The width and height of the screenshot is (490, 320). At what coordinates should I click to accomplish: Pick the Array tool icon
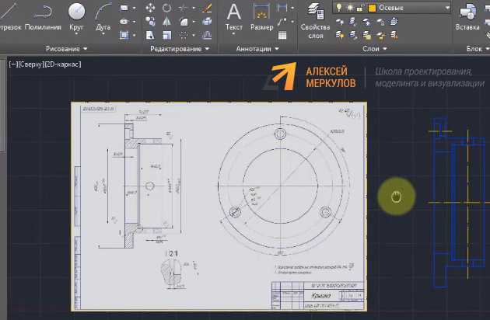(x=184, y=35)
